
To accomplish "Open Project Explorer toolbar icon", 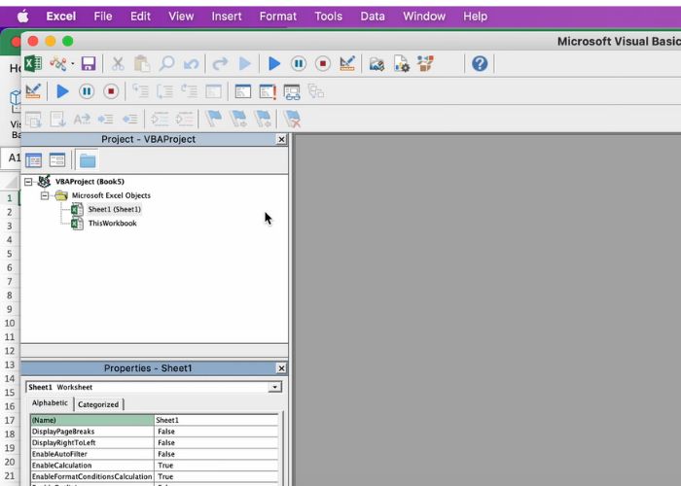I will pos(376,64).
